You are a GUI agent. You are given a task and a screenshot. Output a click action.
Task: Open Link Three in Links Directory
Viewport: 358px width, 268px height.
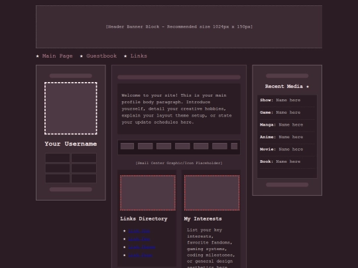tap(142, 247)
